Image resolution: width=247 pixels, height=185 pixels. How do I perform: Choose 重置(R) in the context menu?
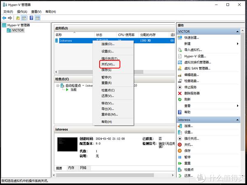pos(114,83)
